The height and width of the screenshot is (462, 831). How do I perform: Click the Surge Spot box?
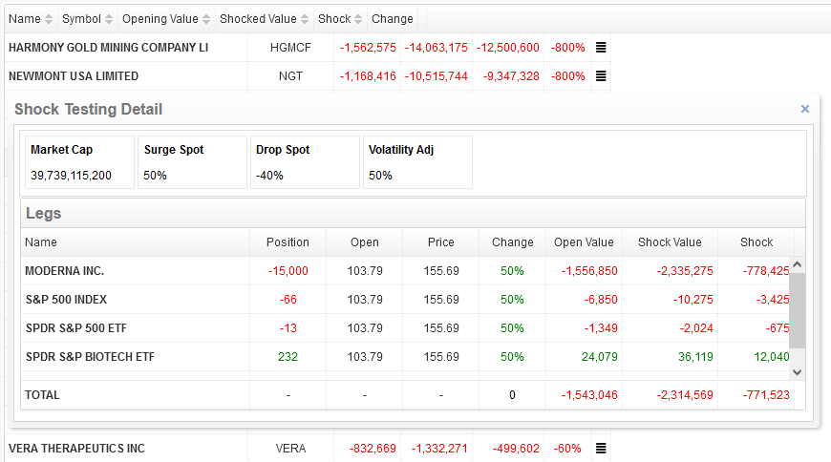192,162
